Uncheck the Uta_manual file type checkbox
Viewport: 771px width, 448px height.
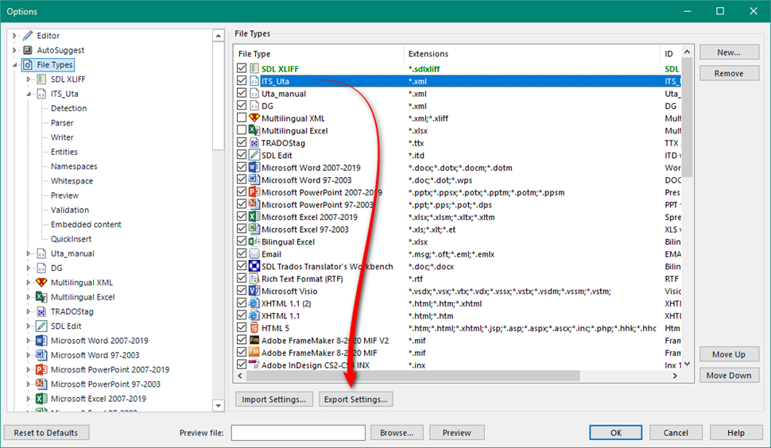[242, 93]
